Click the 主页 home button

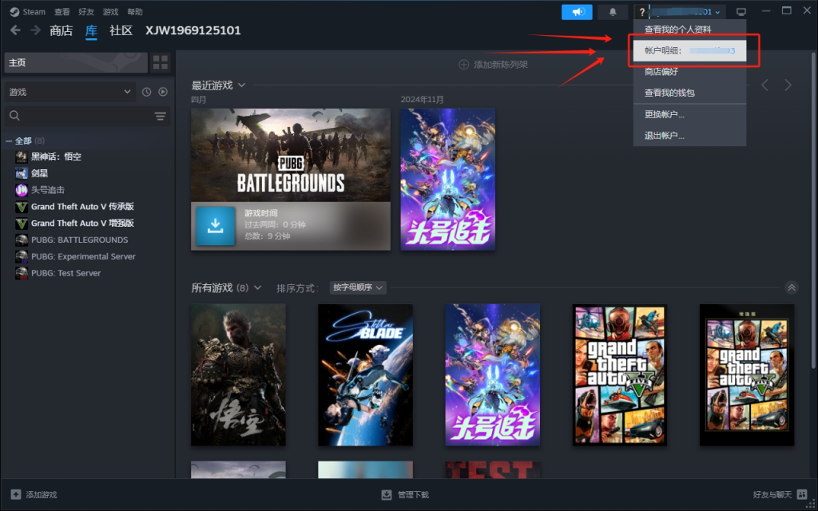coord(76,62)
